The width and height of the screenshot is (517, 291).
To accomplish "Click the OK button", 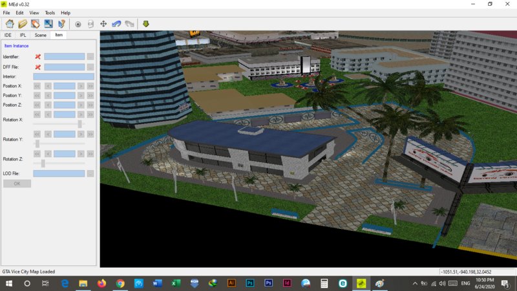I will [17, 184].
